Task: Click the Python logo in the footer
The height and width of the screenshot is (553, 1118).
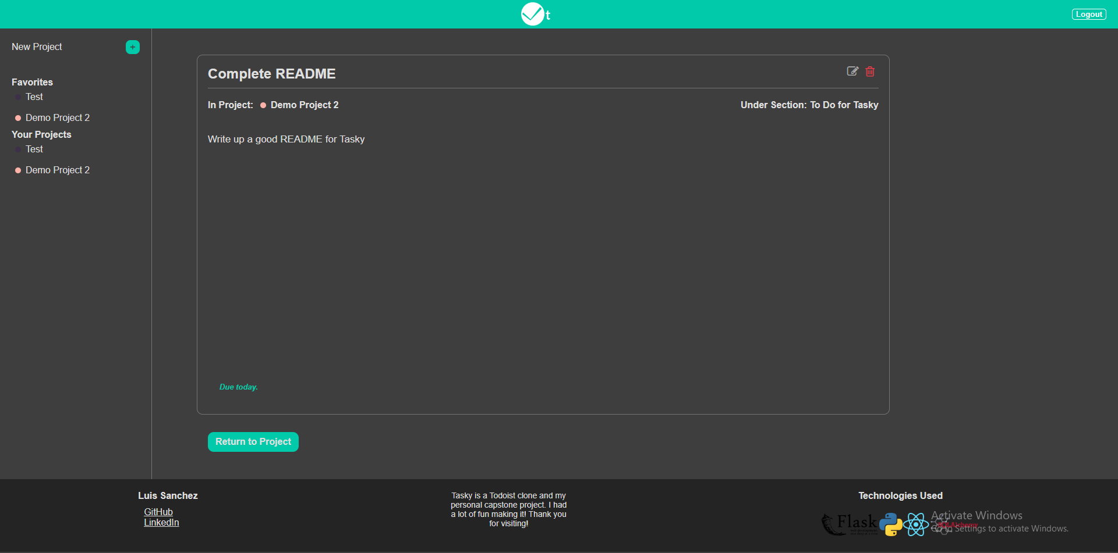Action: (890, 524)
